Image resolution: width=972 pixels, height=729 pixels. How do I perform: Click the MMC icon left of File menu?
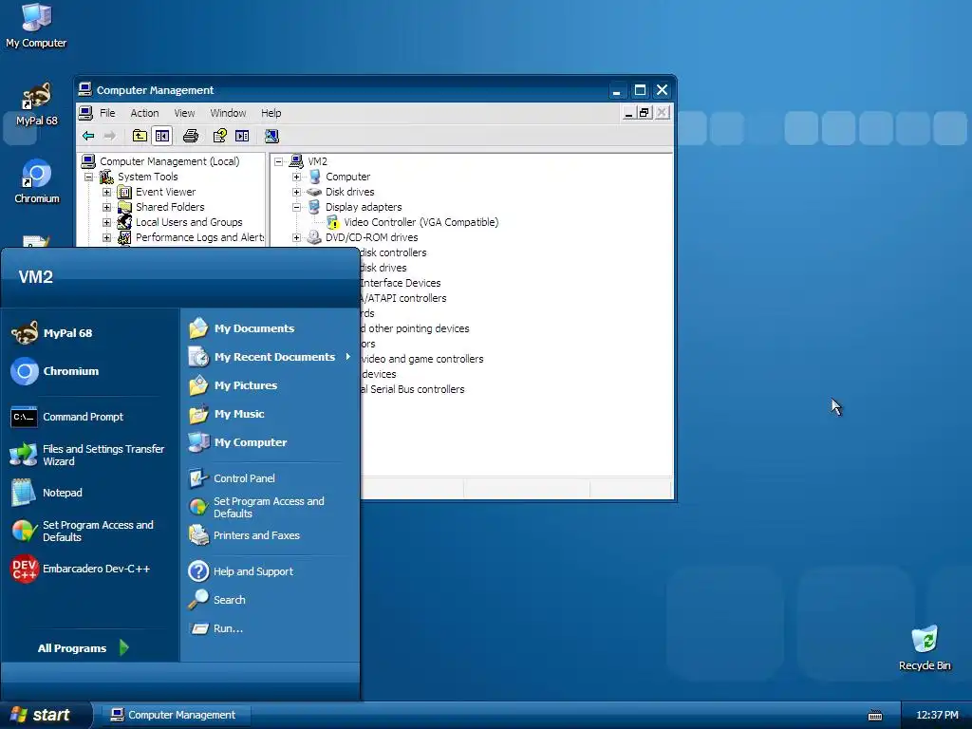[85, 113]
